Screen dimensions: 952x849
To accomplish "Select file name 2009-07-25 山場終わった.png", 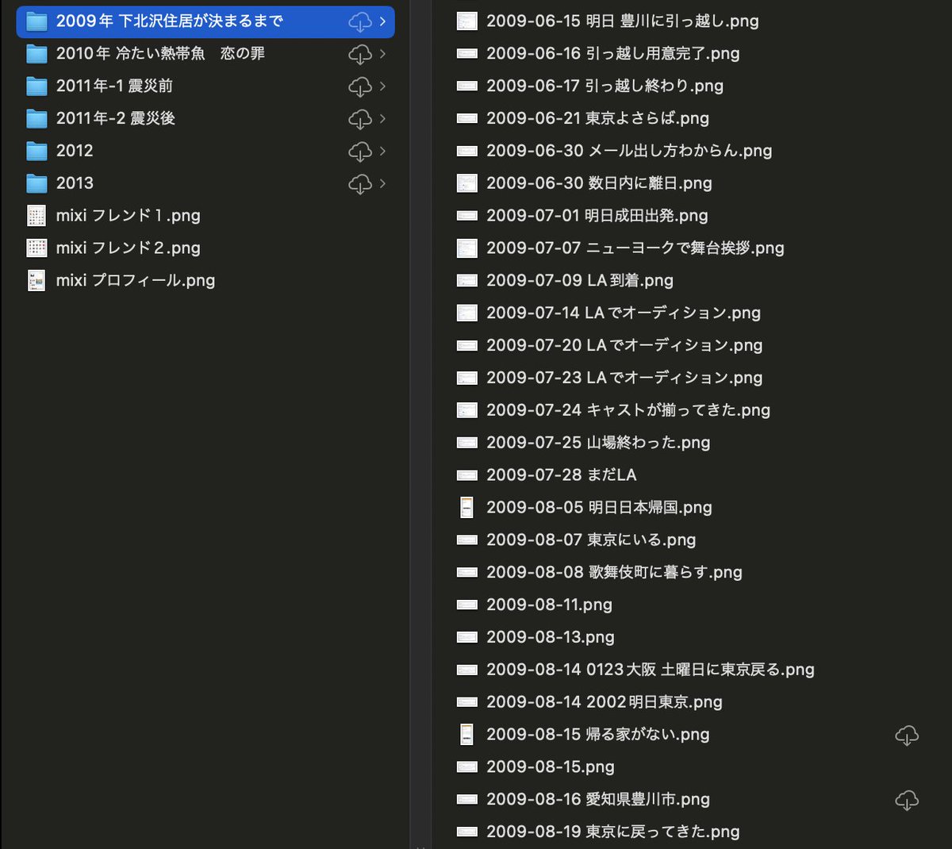I will point(598,443).
